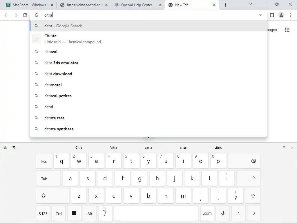Choose keyboard prediction 'citric'

218,148
